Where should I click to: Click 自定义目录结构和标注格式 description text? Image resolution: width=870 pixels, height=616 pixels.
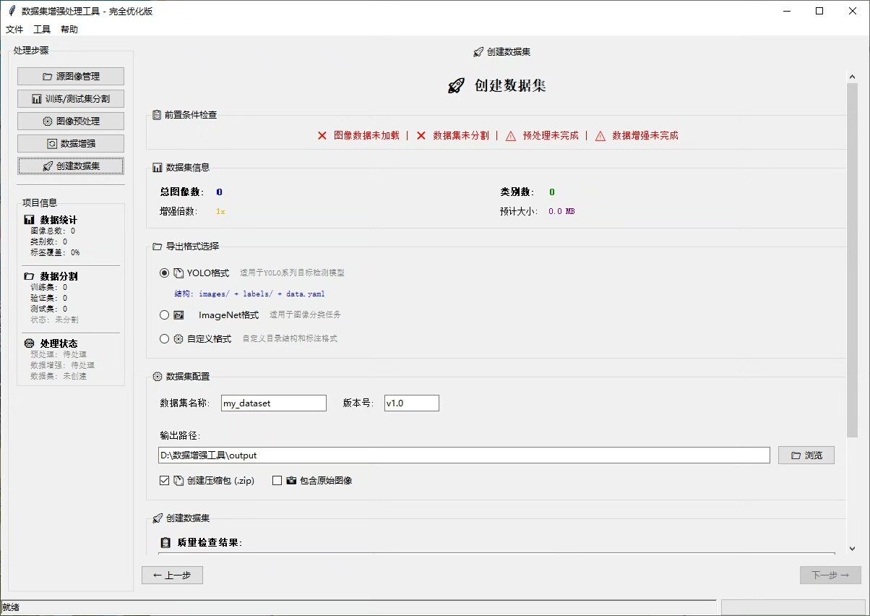click(290, 338)
